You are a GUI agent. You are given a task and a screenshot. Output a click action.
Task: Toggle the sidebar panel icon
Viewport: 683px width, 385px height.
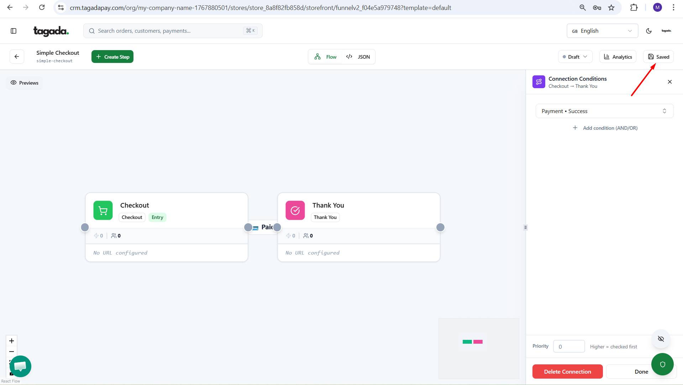tap(14, 31)
